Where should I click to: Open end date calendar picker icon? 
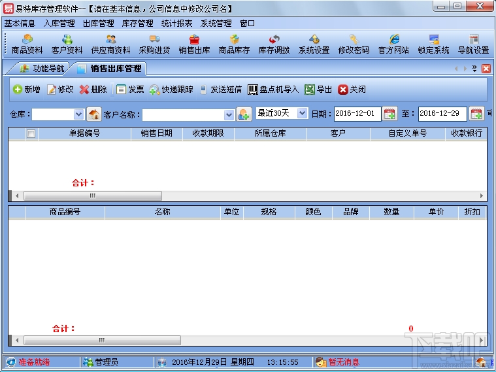[476, 114]
